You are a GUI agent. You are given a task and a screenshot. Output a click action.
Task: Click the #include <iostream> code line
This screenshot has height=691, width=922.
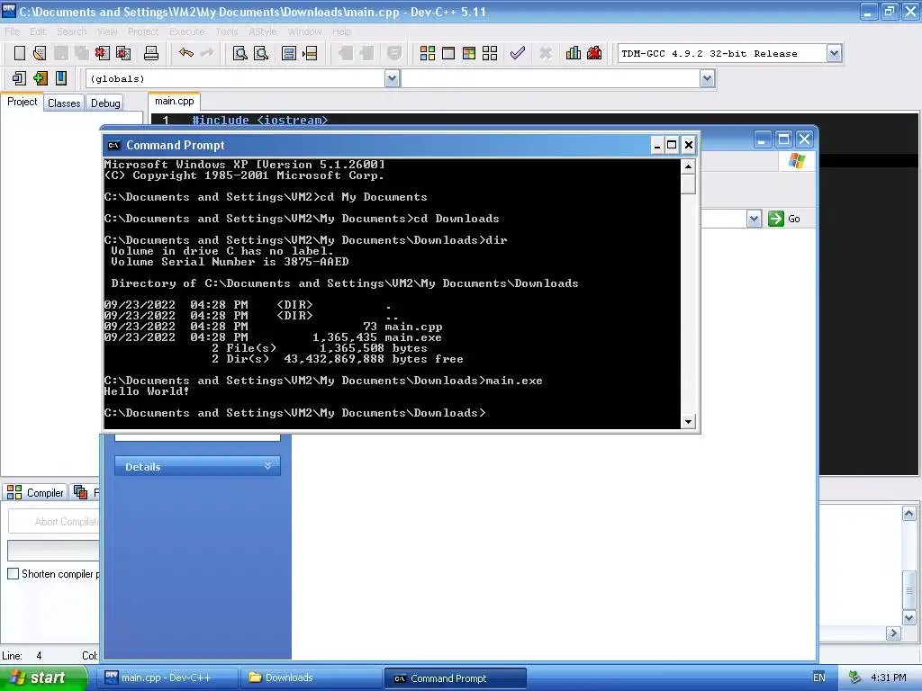coord(260,120)
